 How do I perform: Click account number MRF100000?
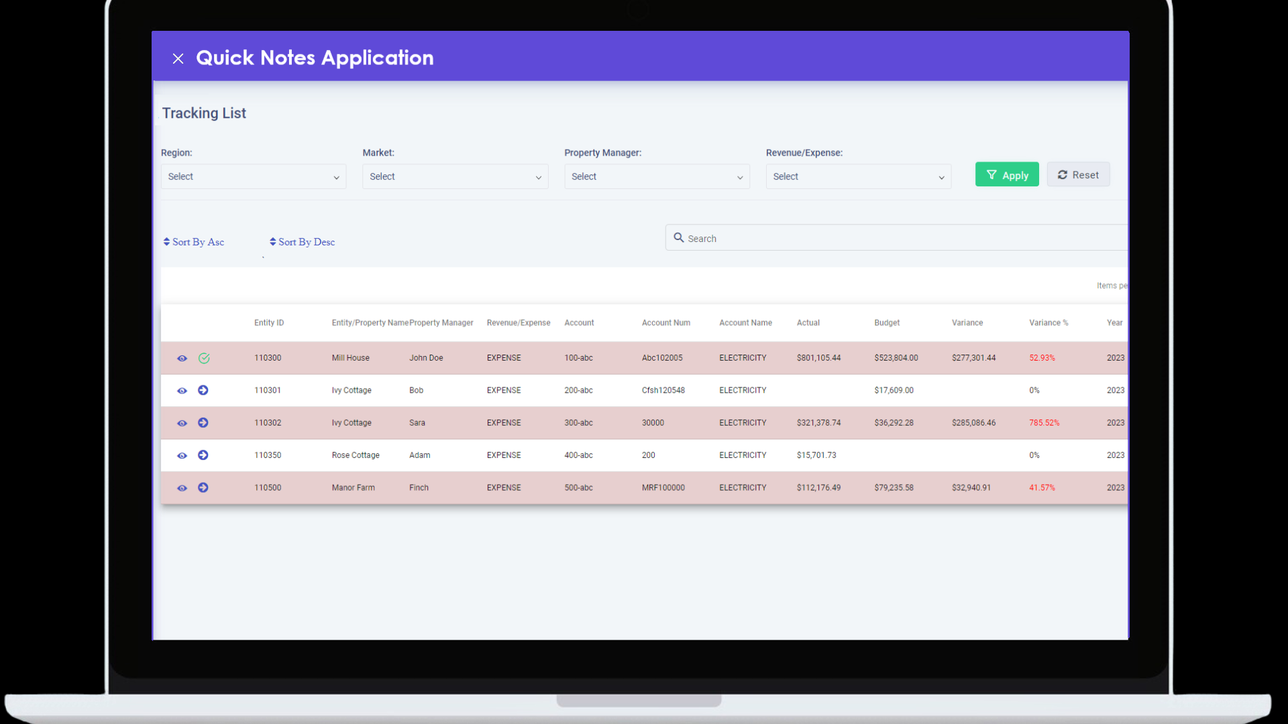663,487
